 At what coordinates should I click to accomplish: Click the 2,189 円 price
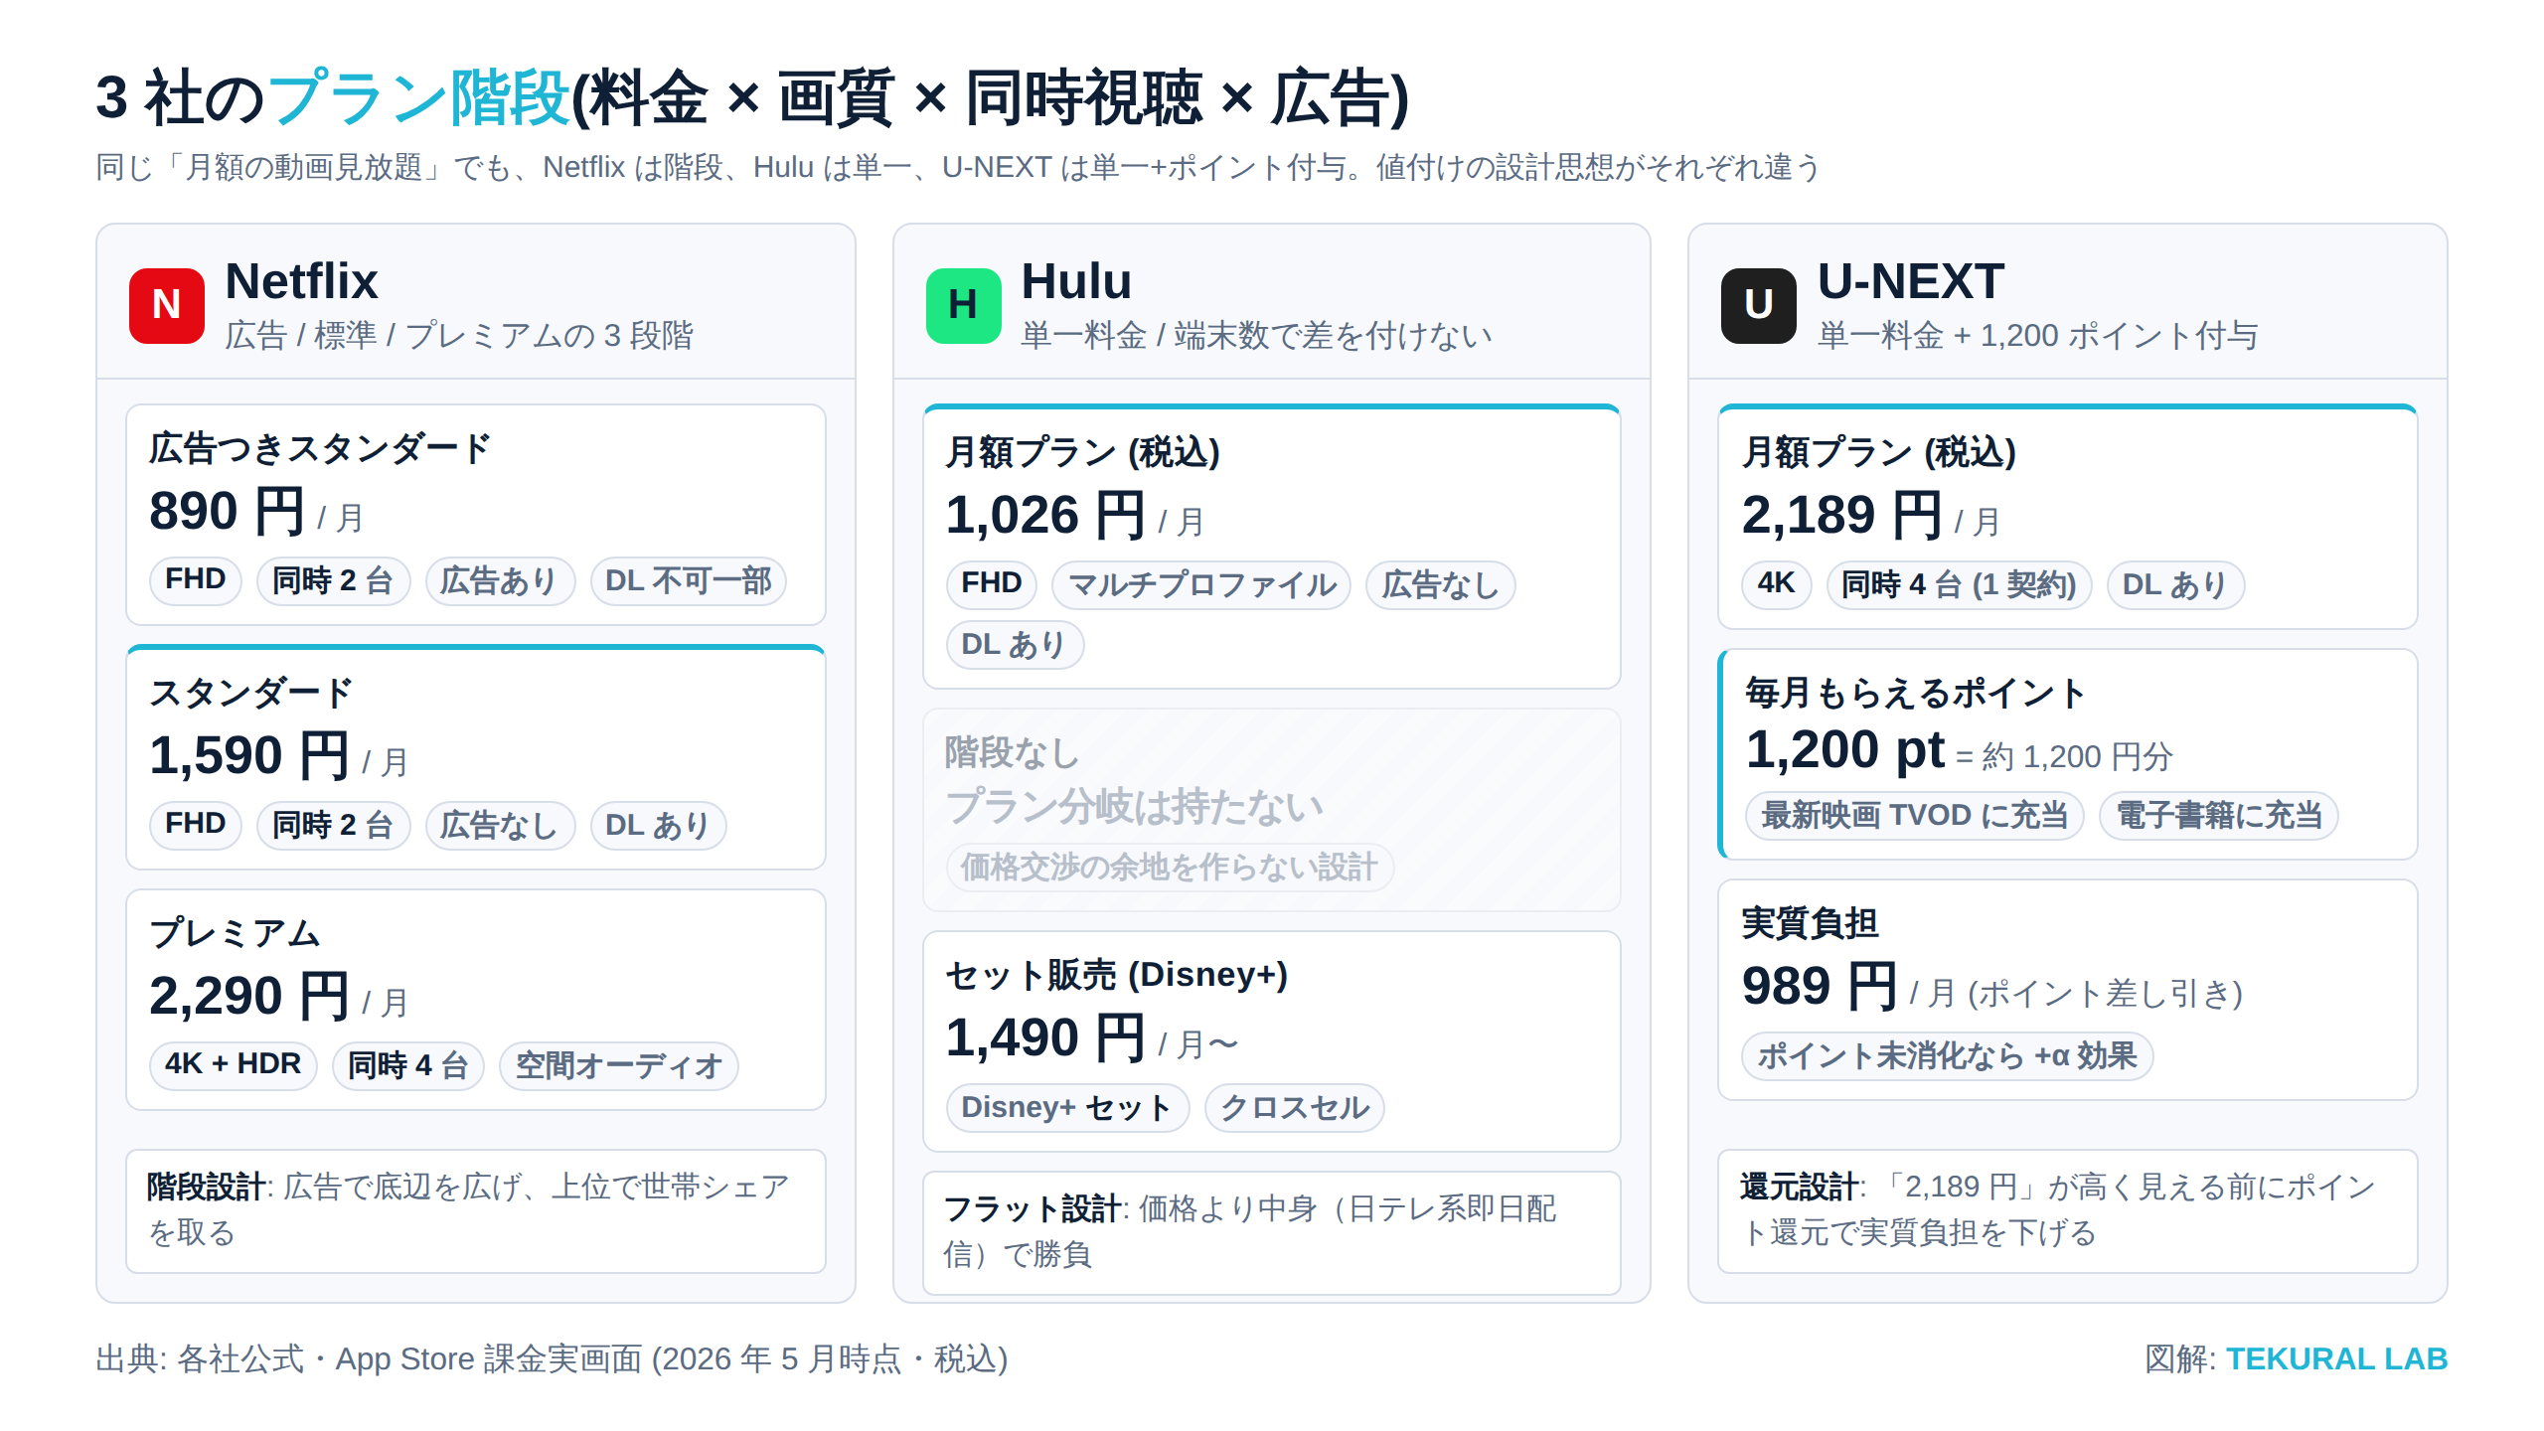(x=1842, y=515)
